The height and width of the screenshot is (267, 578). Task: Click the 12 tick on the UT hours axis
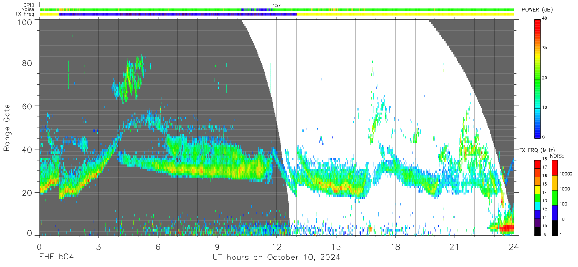(276, 247)
